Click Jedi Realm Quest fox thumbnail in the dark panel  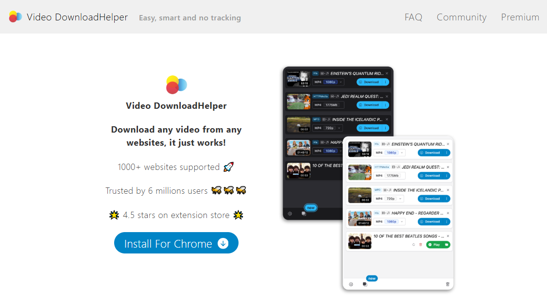(298, 101)
